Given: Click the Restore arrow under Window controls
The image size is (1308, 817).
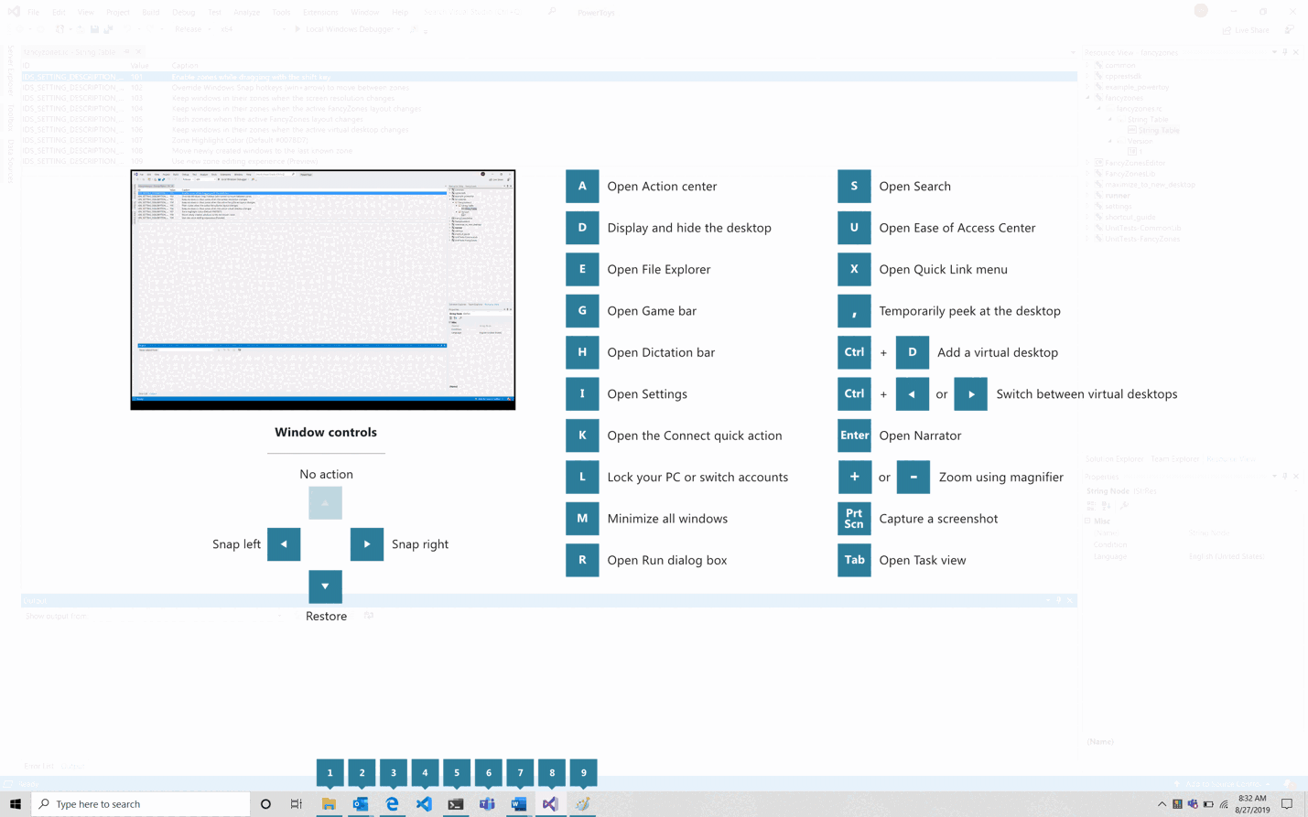Looking at the screenshot, I should point(325,586).
